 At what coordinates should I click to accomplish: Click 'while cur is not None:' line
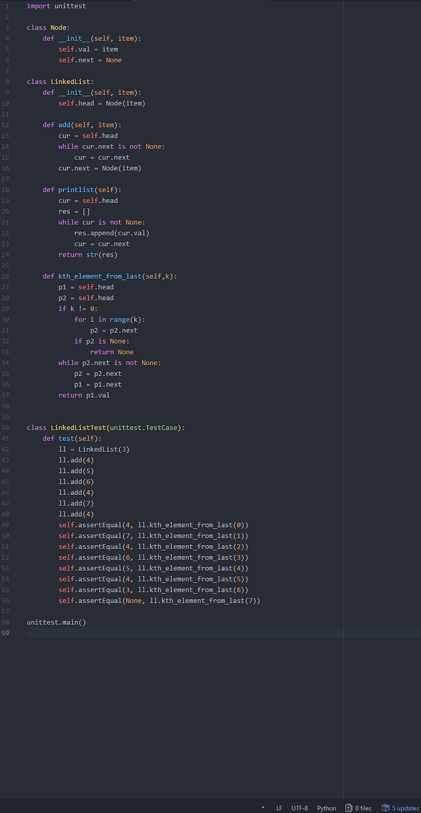(x=102, y=222)
